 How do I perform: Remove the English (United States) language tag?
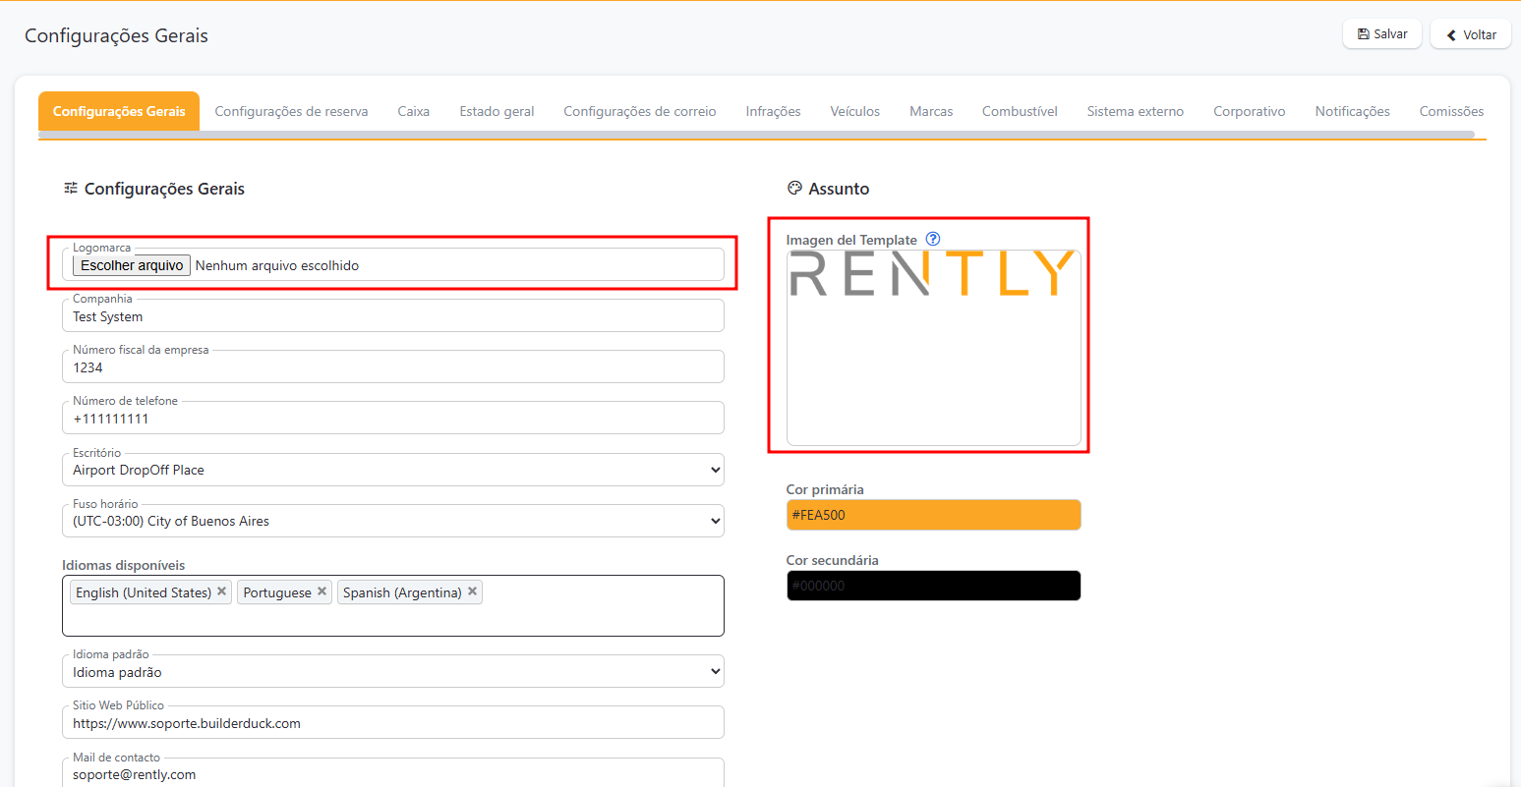[x=222, y=591]
